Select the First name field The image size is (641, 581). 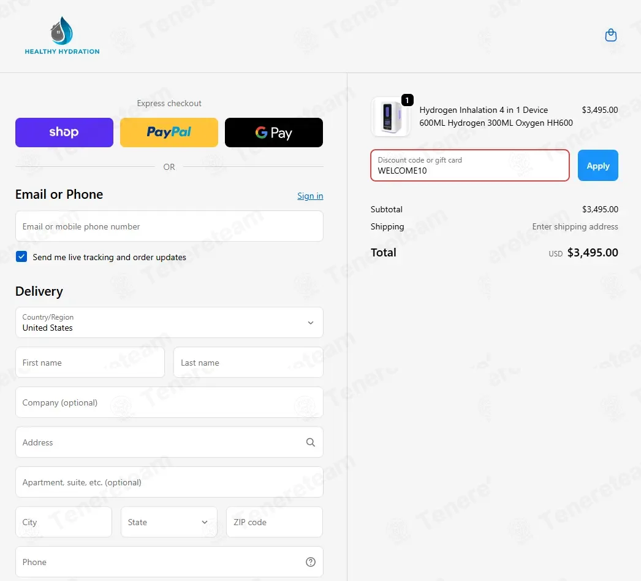click(90, 363)
